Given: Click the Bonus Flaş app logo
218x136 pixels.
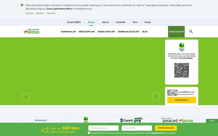Looking at the screenshot, I should (x=182, y=47).
